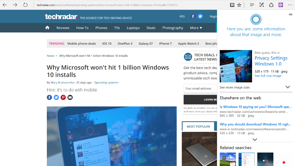Image resolution: width=295 pixels, height=166 pixels.
Task: Open first related search thumbnail with green hill
Action: click(x=228, y=159)
